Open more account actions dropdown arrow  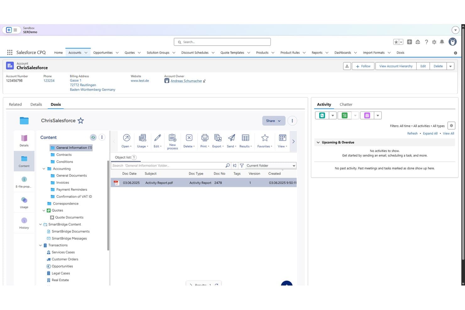[x=451, y=66]
